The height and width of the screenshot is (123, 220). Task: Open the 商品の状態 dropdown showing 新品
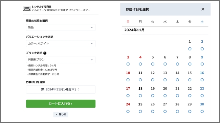(61, 28)
